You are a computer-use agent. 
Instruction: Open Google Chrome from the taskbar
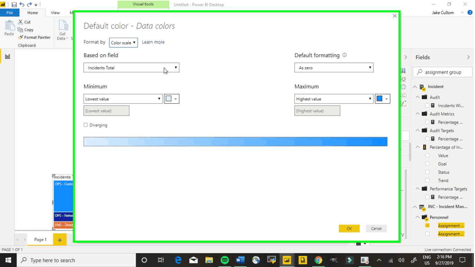pos(318,260)
